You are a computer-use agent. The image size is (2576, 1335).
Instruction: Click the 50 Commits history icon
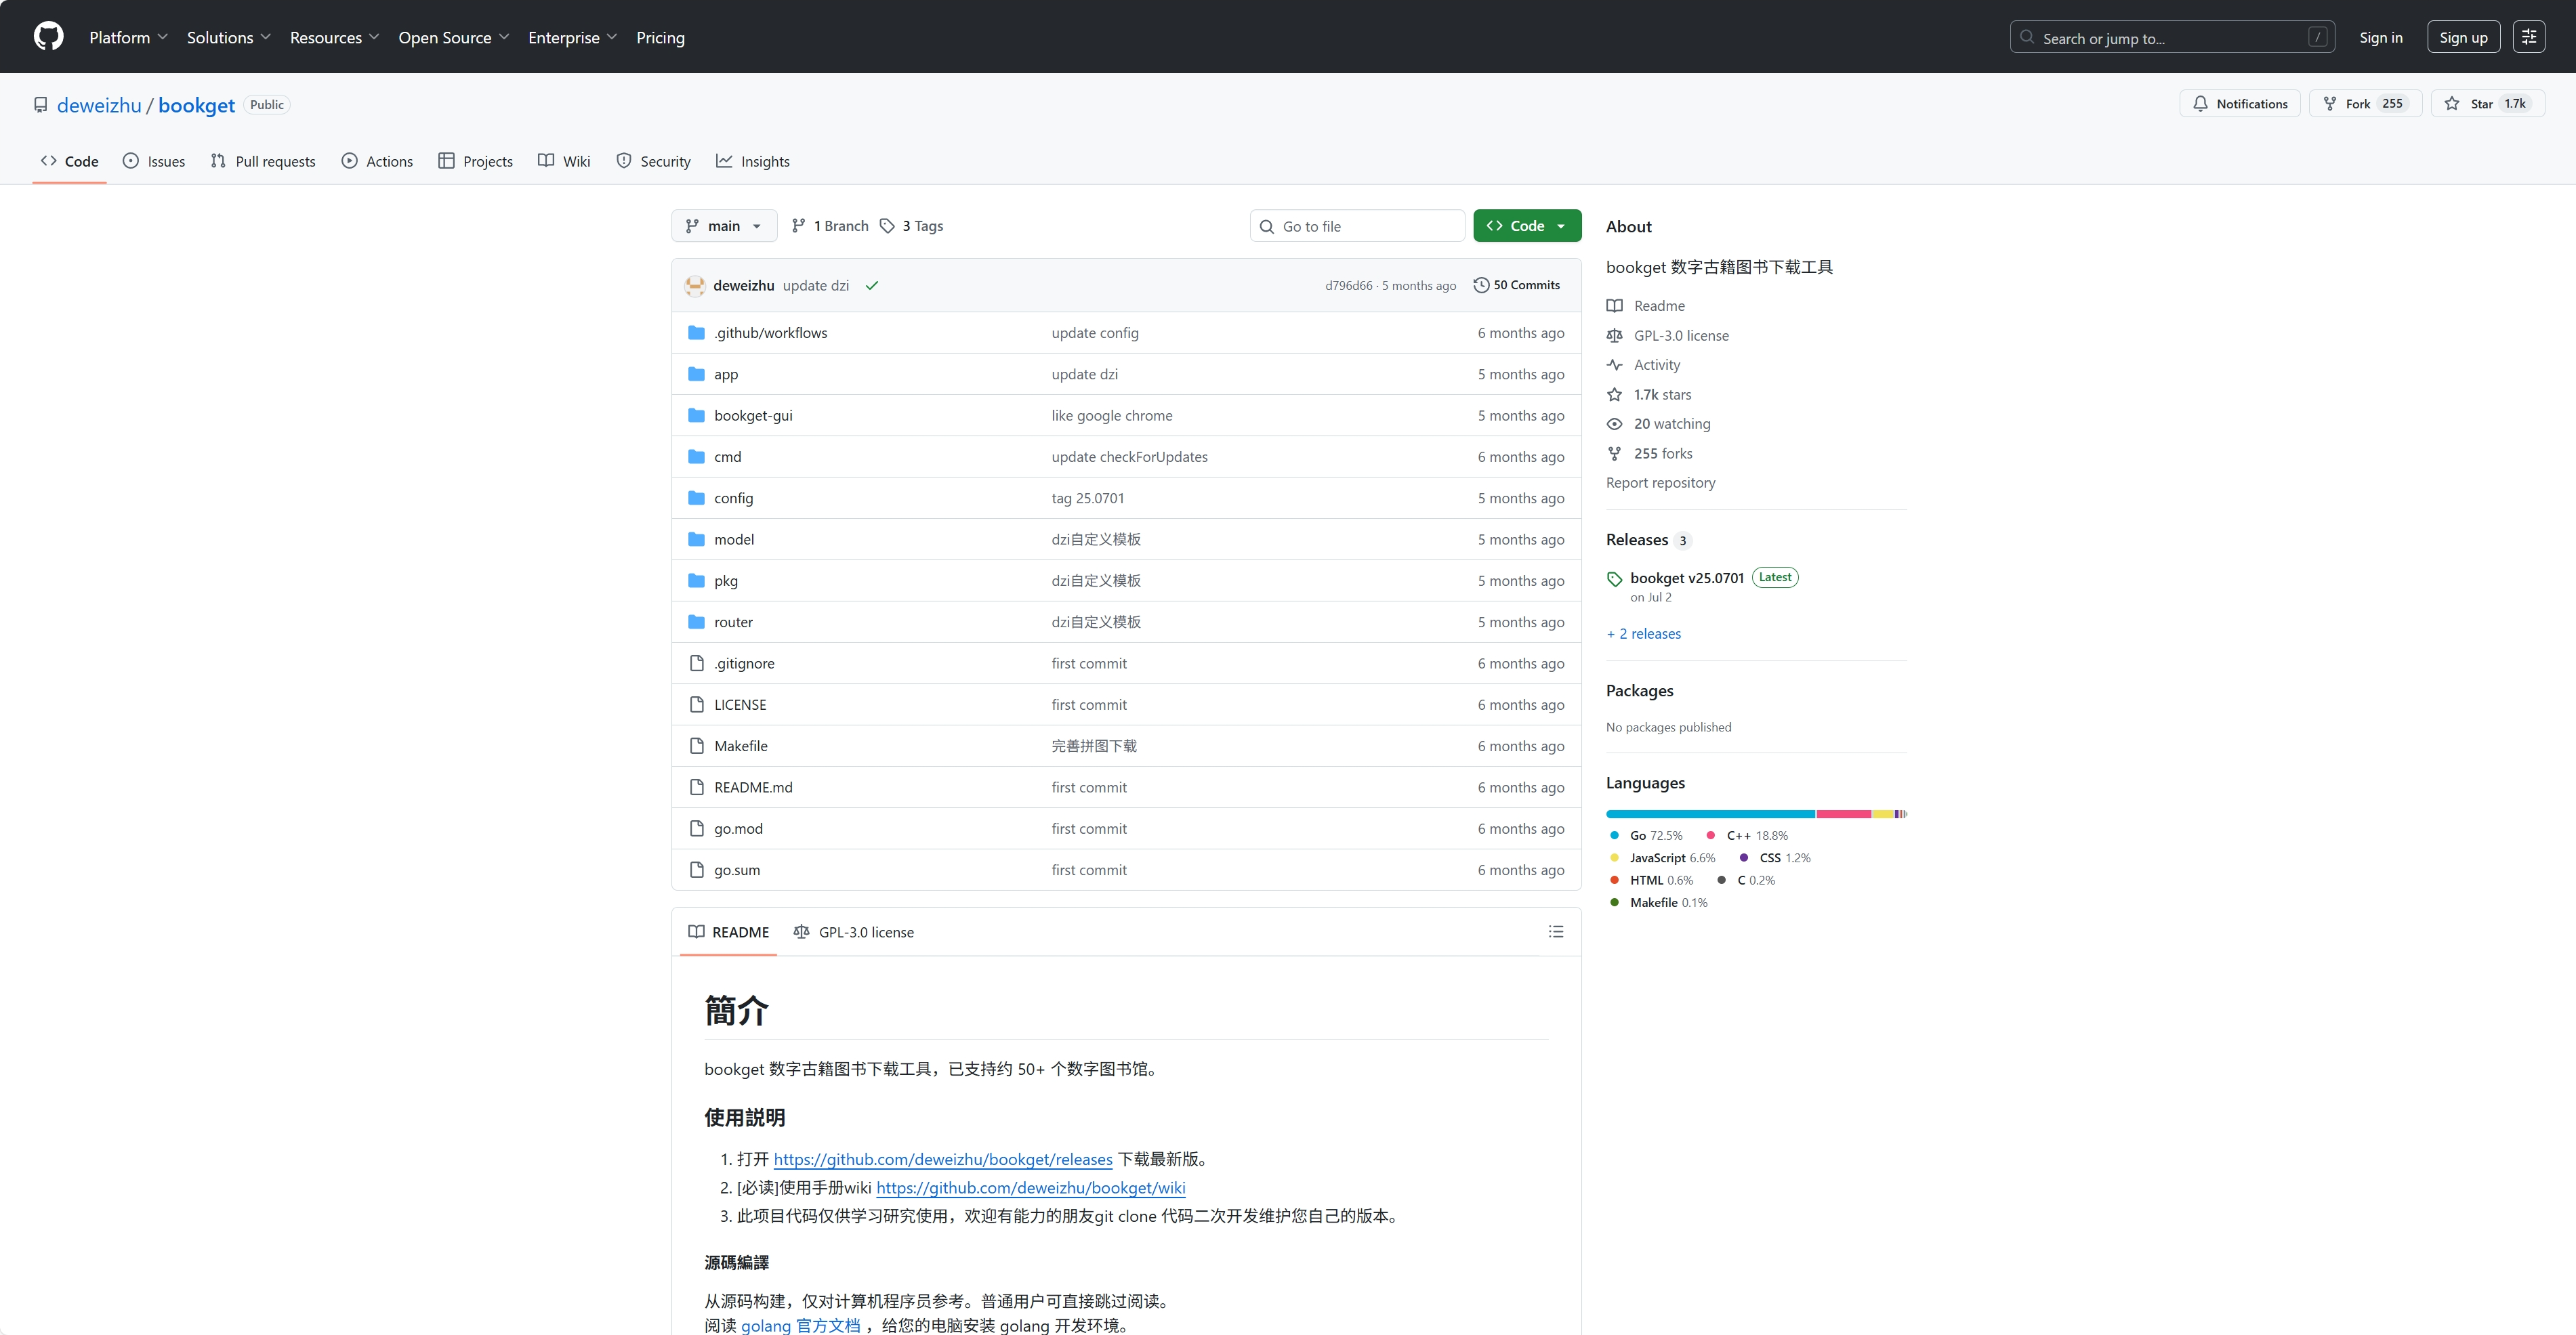[1481, 286]
